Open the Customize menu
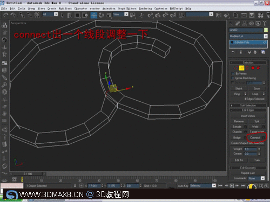Screen dimensions: 270x202 161,9
